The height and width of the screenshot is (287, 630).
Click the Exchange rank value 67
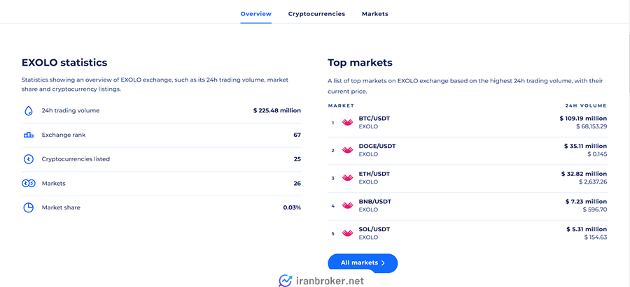(x=297, y=135)
